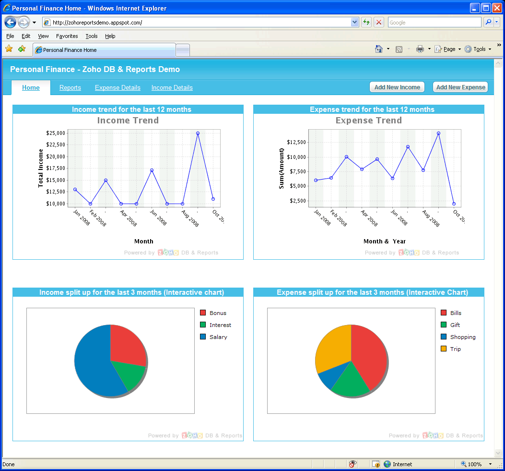Open the zoom level dropdown at 100%
The image size is (505, 471).
pyautogui.click(x=490, y=464)
